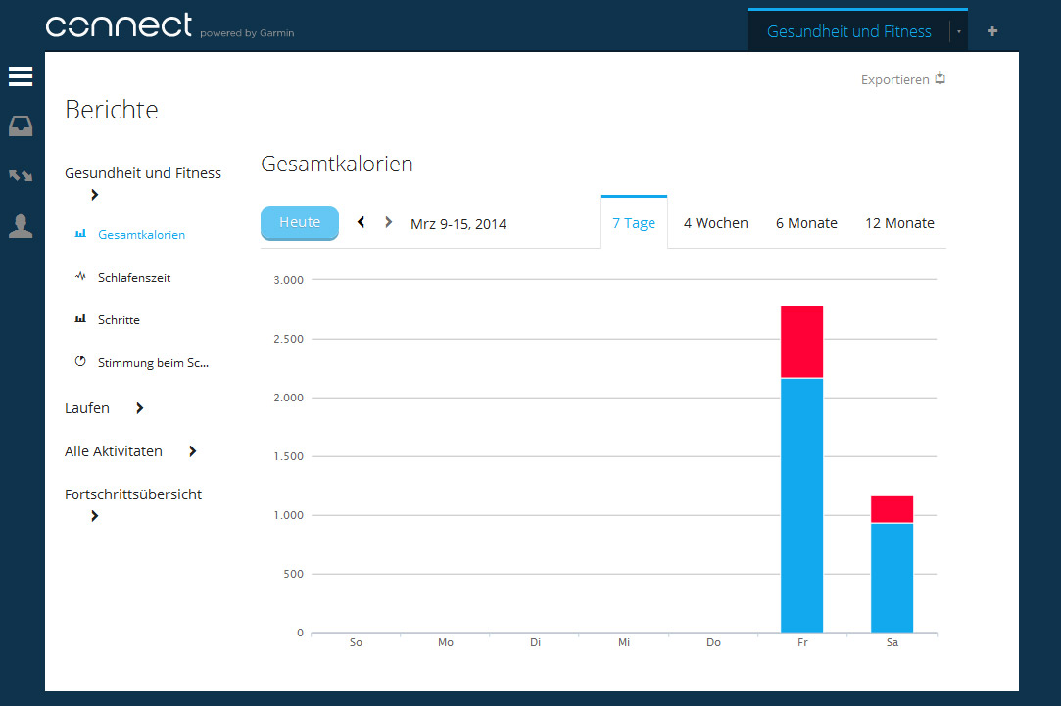Open Gesundheit und Fitness tab dropdown arrow
Image resolution: width=1061 pixels, height=706 pixels.
(958, 32)
